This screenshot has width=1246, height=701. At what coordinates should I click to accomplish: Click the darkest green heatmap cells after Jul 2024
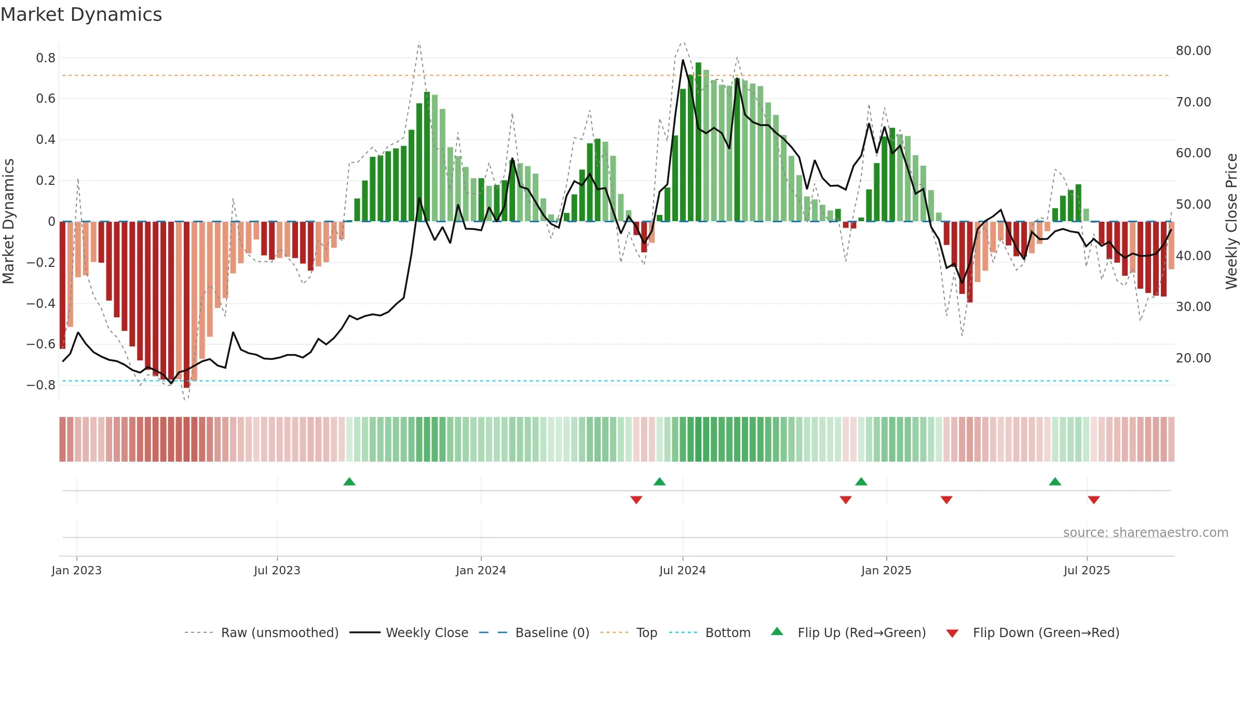[698, 439]
